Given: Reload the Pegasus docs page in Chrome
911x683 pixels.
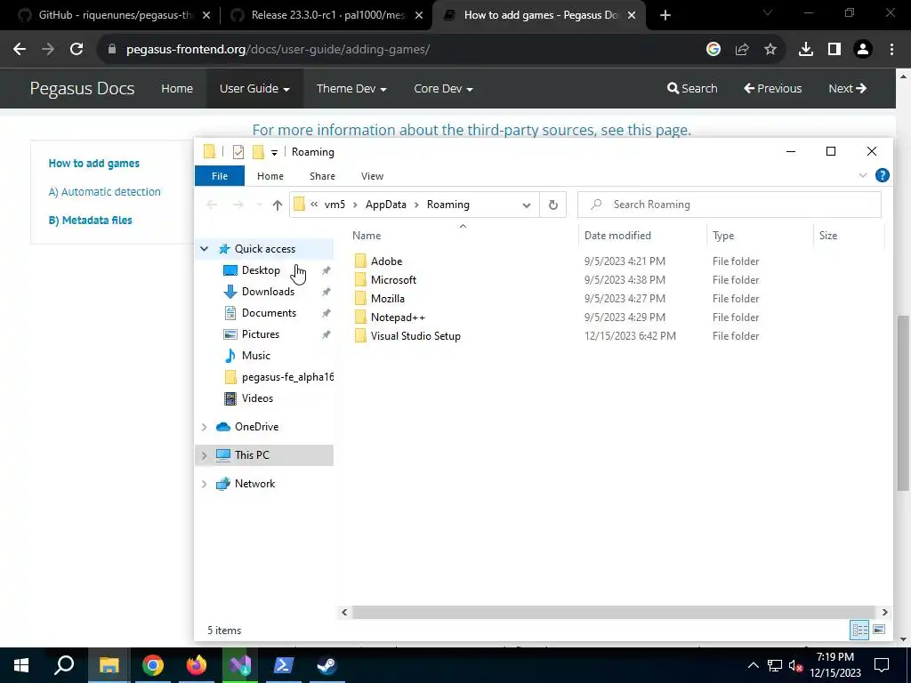Looking at the screenshot, I should click(x=77, y=50).
